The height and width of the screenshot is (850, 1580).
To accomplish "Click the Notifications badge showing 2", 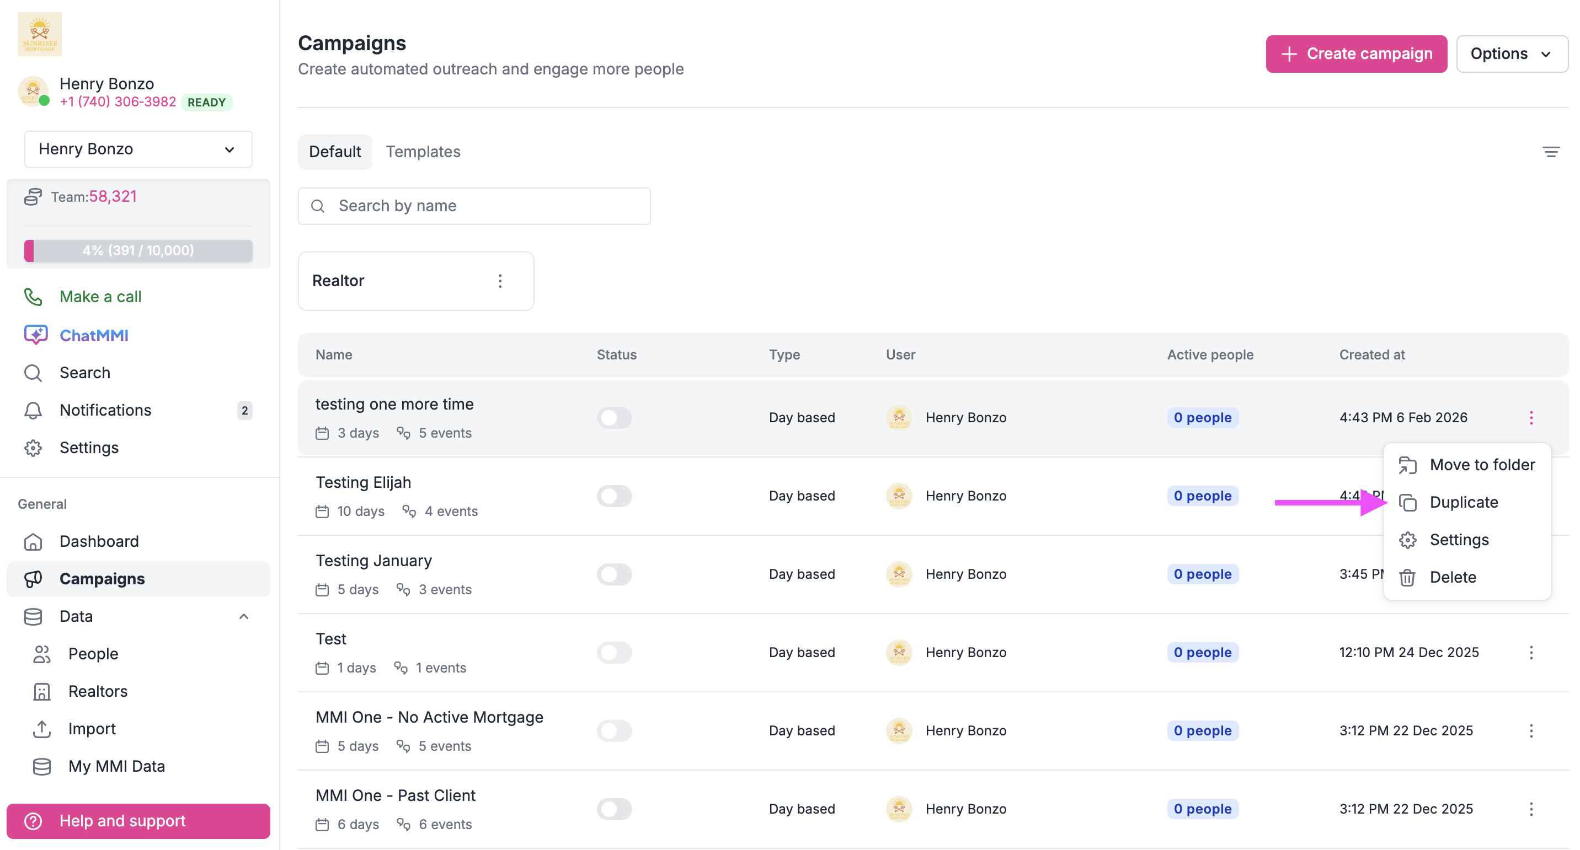I will [244, 410].
